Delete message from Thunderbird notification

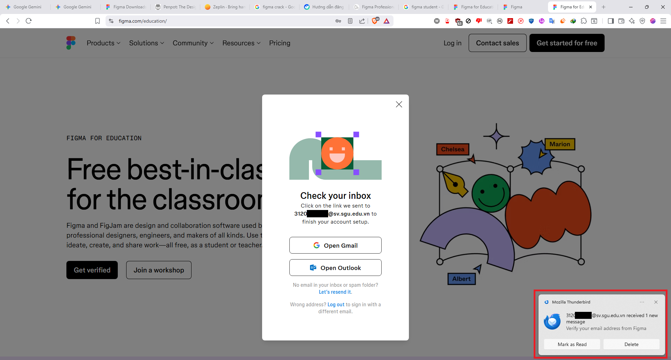(x=632, y=344)
